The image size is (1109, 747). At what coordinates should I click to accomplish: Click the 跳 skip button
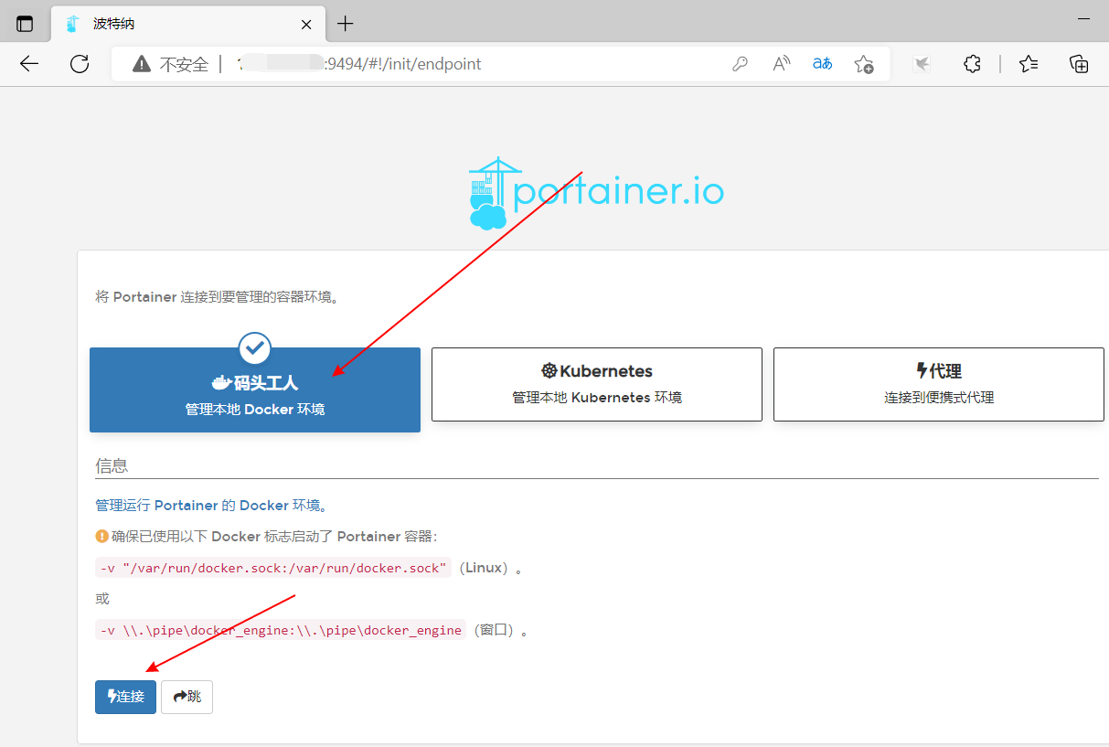pos(187,697)
